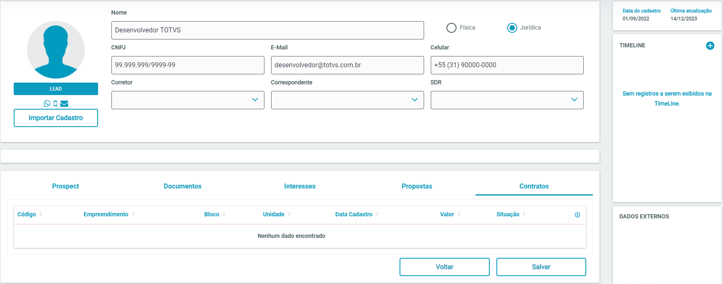Click the mobile phone icon under LEAD
The image size is (723, 284).
(x=55, y=103)
